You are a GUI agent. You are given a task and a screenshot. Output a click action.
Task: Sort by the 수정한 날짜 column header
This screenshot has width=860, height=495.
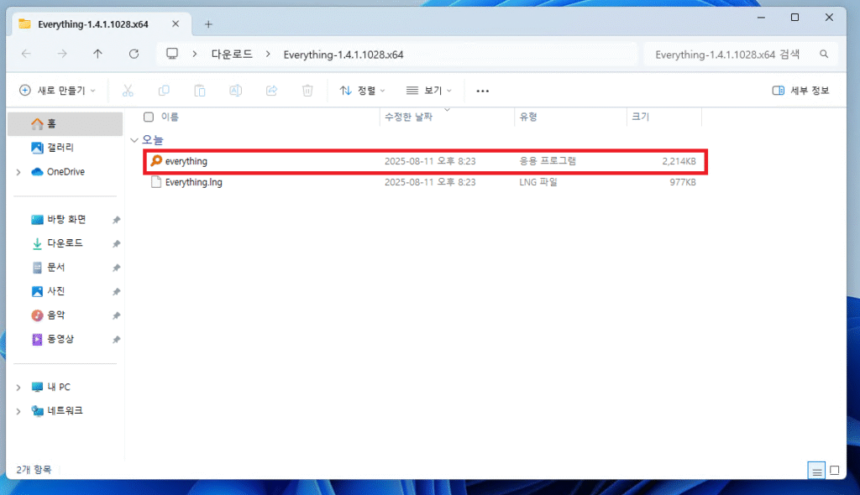pyautogui.click(x=409, y=117)
